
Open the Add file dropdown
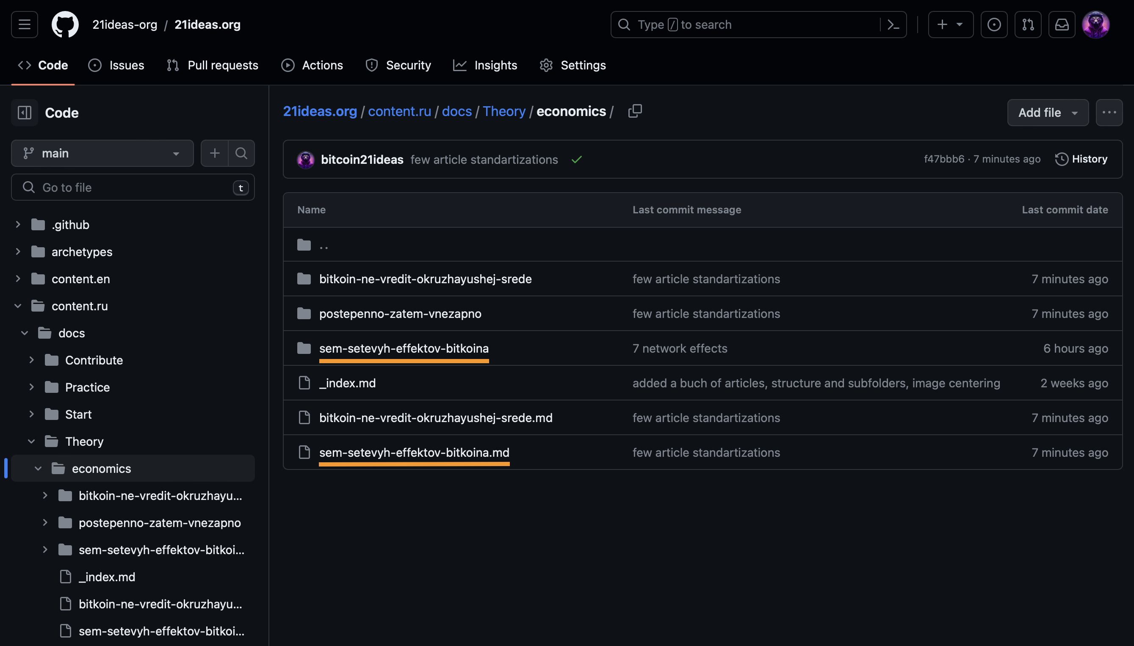[1048, 113]
